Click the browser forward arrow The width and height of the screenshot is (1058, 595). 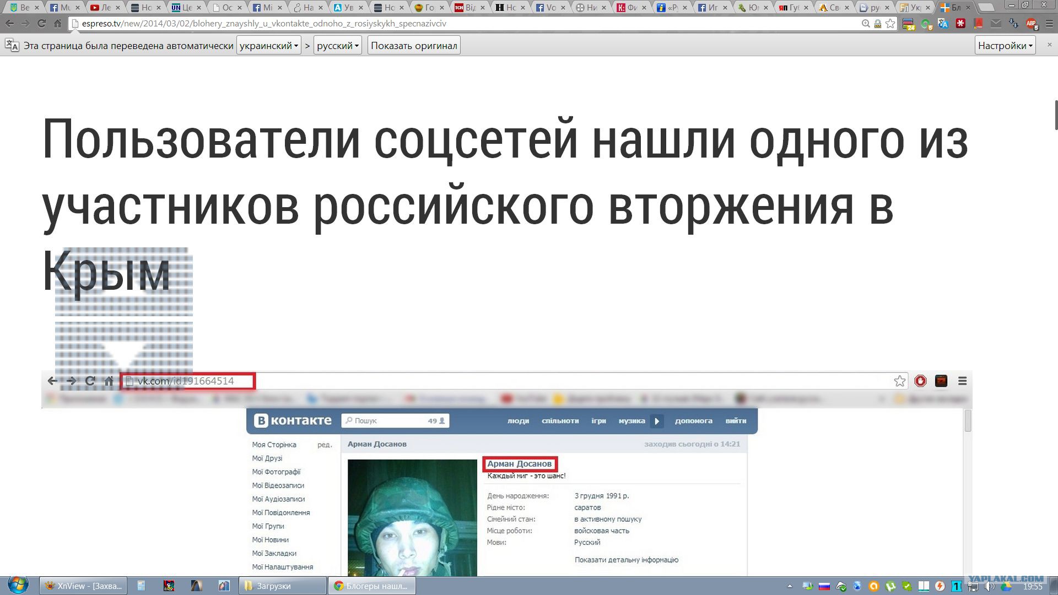coord(25,24)
